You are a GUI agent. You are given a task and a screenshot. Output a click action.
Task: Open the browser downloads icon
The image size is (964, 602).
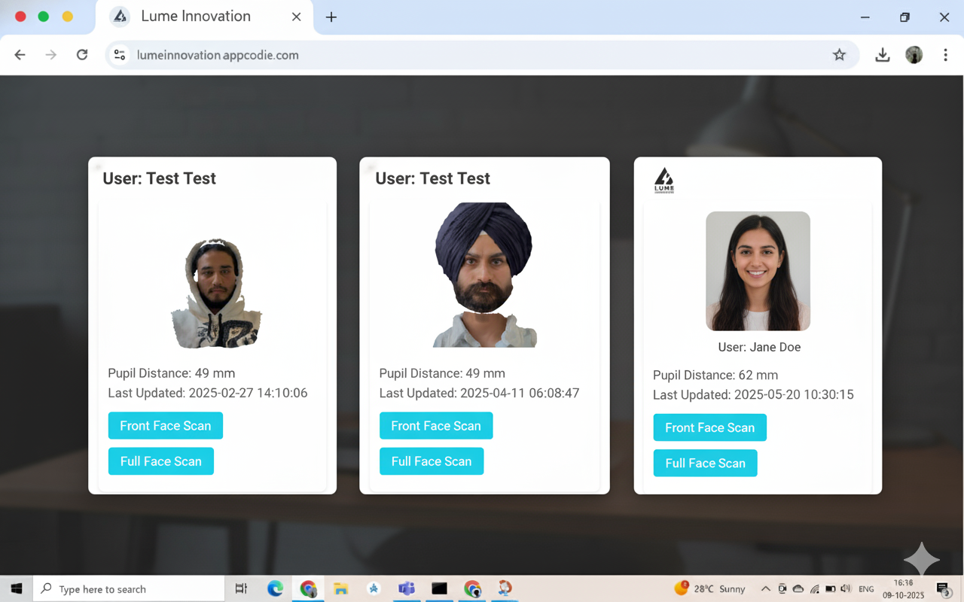click(882, 55)
